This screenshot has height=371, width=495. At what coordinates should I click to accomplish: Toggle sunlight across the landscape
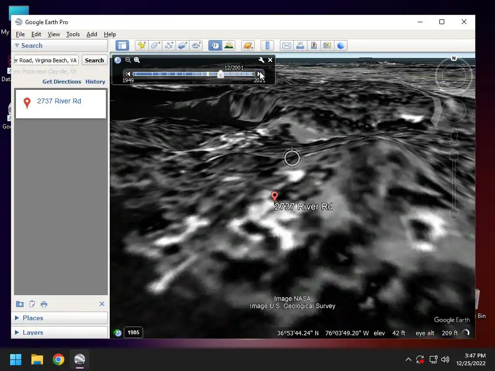pyautogui.click(x=229, y=45)
